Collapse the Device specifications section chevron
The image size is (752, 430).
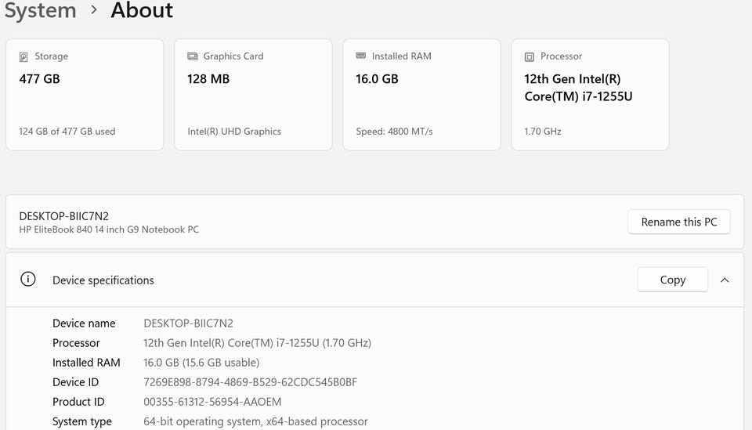[x=725, y=280]
